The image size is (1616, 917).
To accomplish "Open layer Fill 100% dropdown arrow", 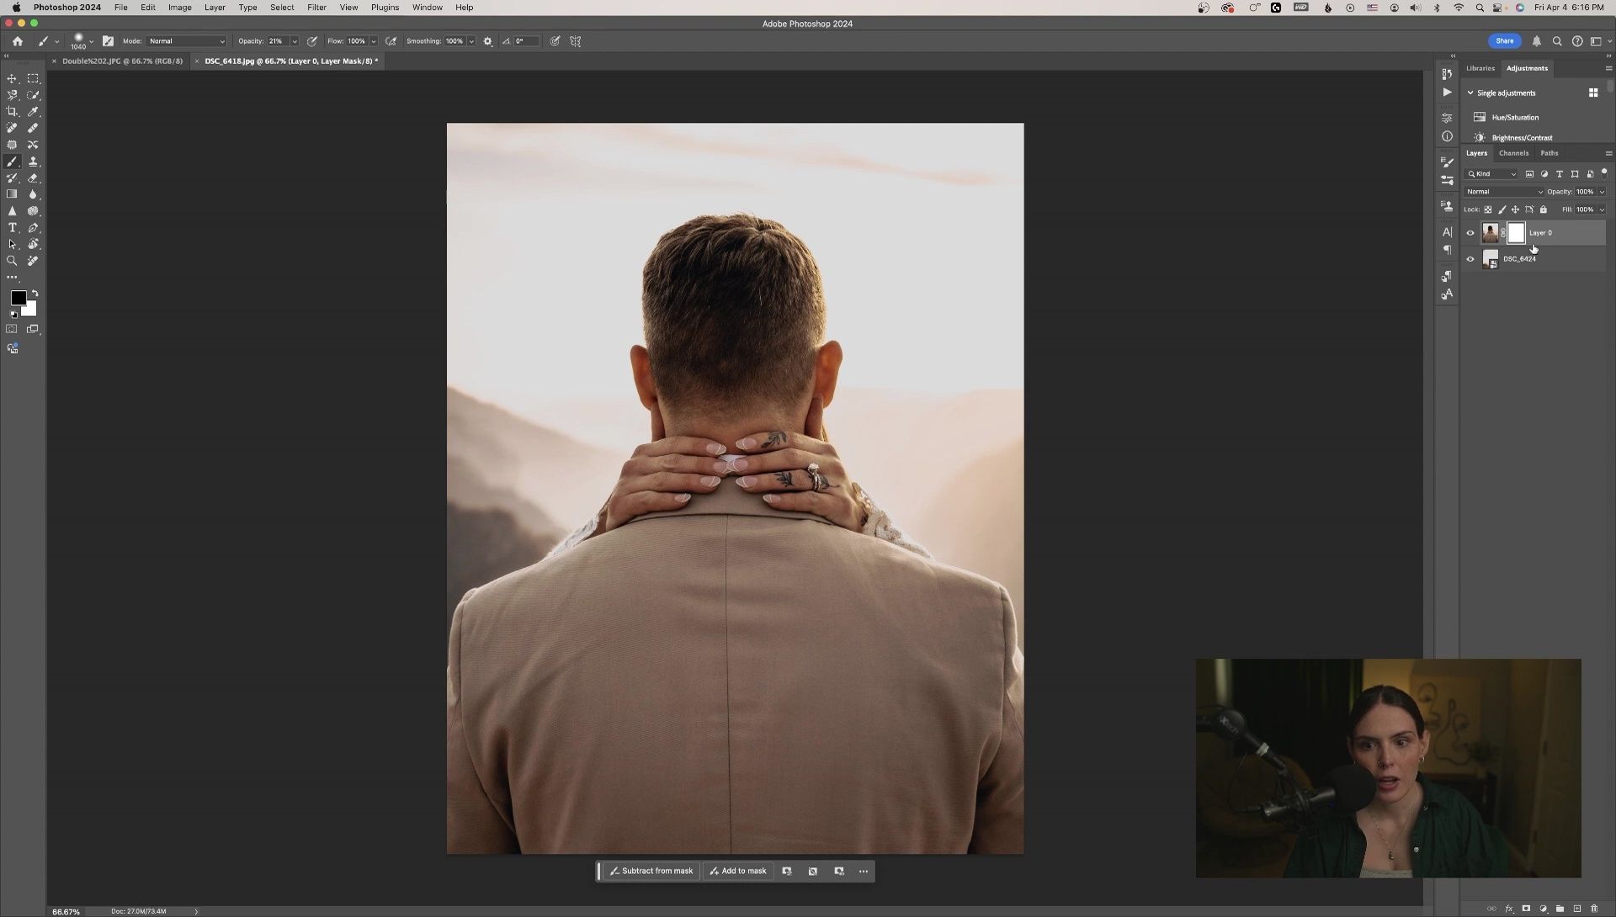I will [1602, 209].
